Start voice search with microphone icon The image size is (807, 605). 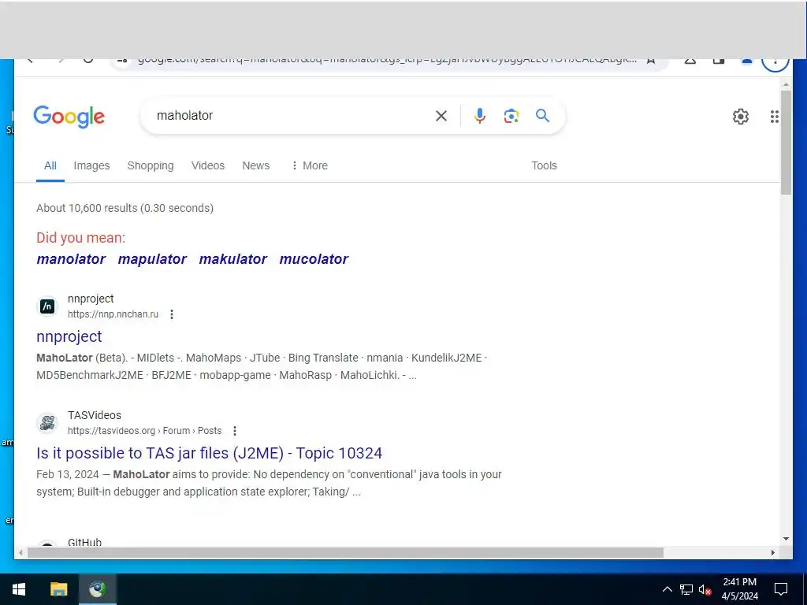pyautogui.click(x=480, y=116)
